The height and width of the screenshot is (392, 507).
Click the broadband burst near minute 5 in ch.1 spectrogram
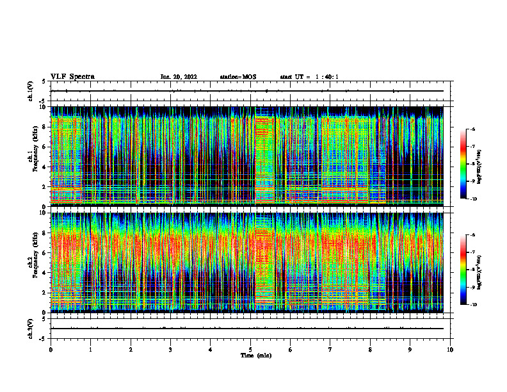[x=265, y=156]
